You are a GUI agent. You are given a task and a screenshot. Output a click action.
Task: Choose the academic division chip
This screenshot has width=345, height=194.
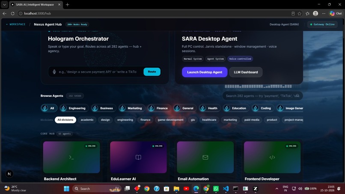tap(87, 120)
